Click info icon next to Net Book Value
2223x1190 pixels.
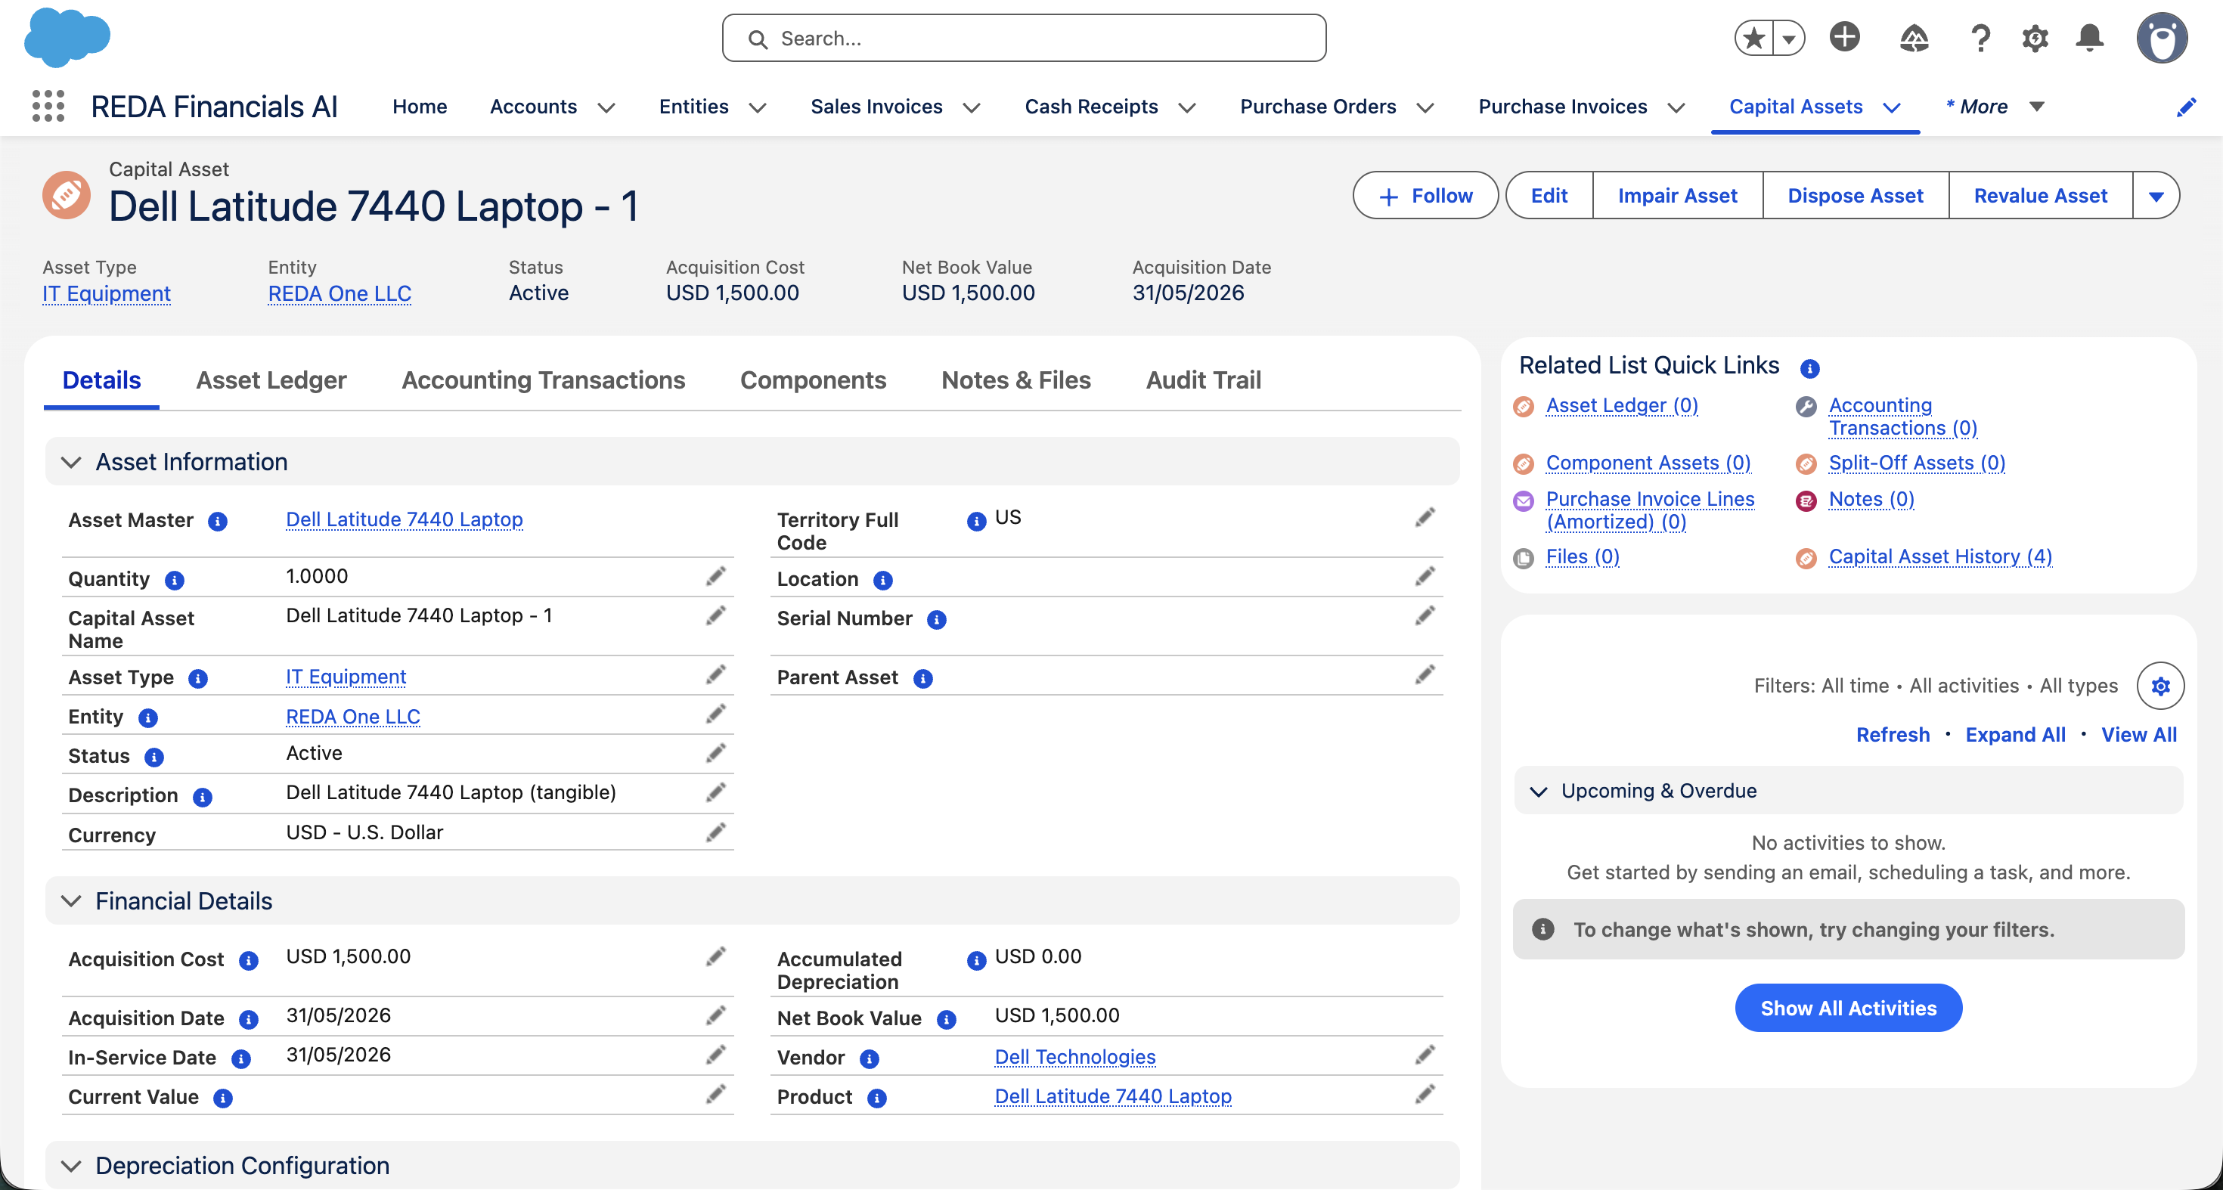pyautogui.click(x=946, y=1020)
